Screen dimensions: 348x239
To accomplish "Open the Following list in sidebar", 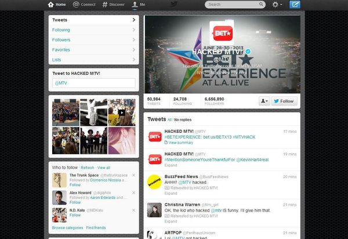I will pos(93,30).
